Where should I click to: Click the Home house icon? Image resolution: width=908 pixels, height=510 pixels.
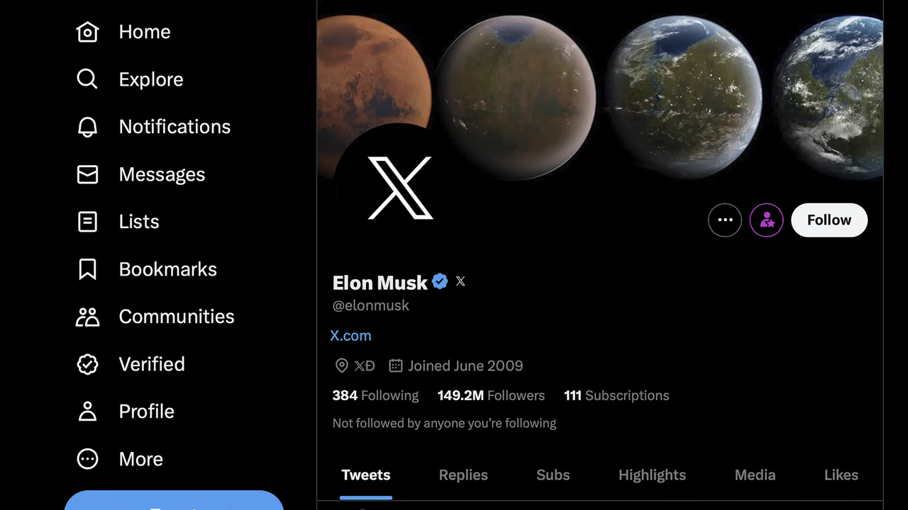coord(87,32)
